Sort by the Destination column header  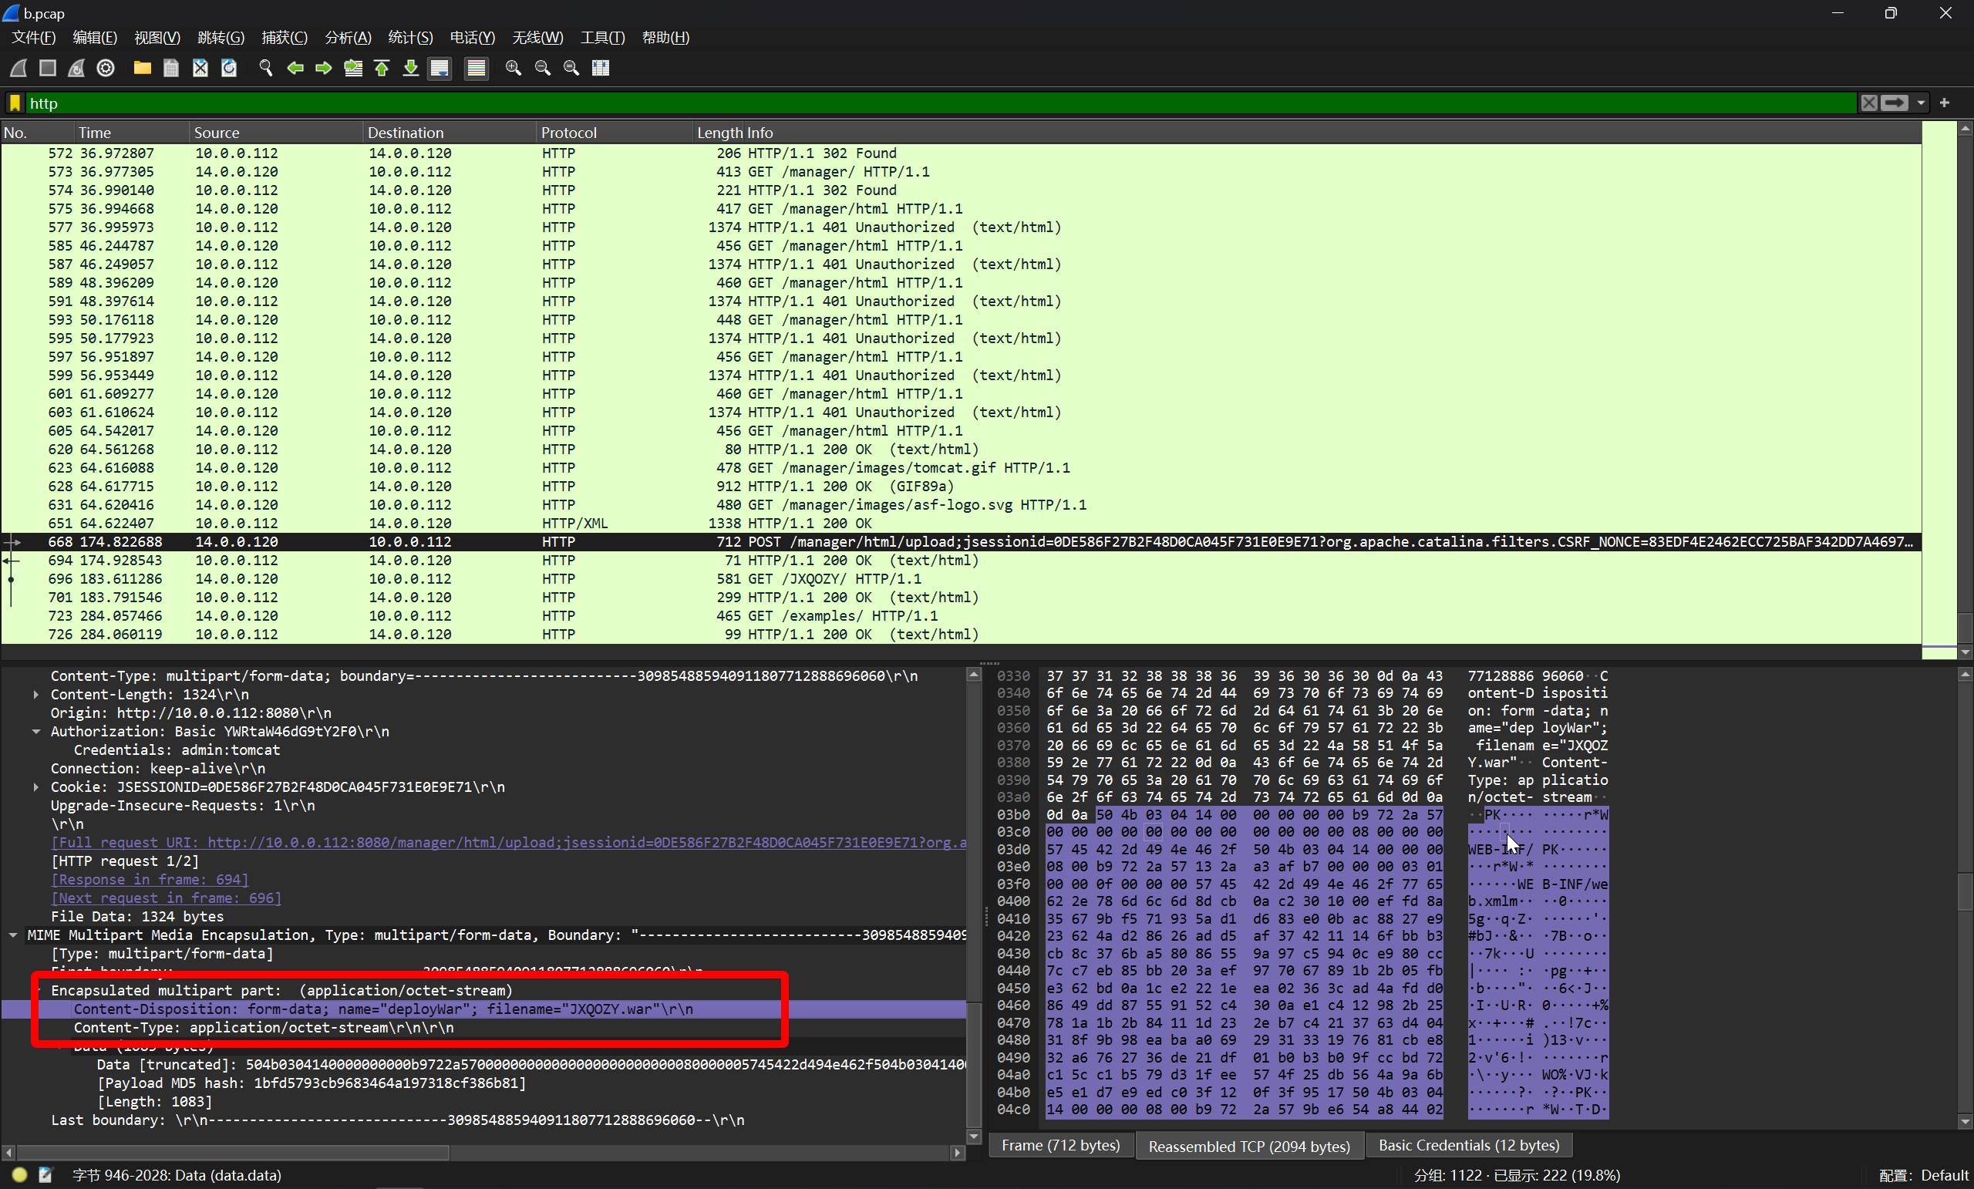[450, 133]
